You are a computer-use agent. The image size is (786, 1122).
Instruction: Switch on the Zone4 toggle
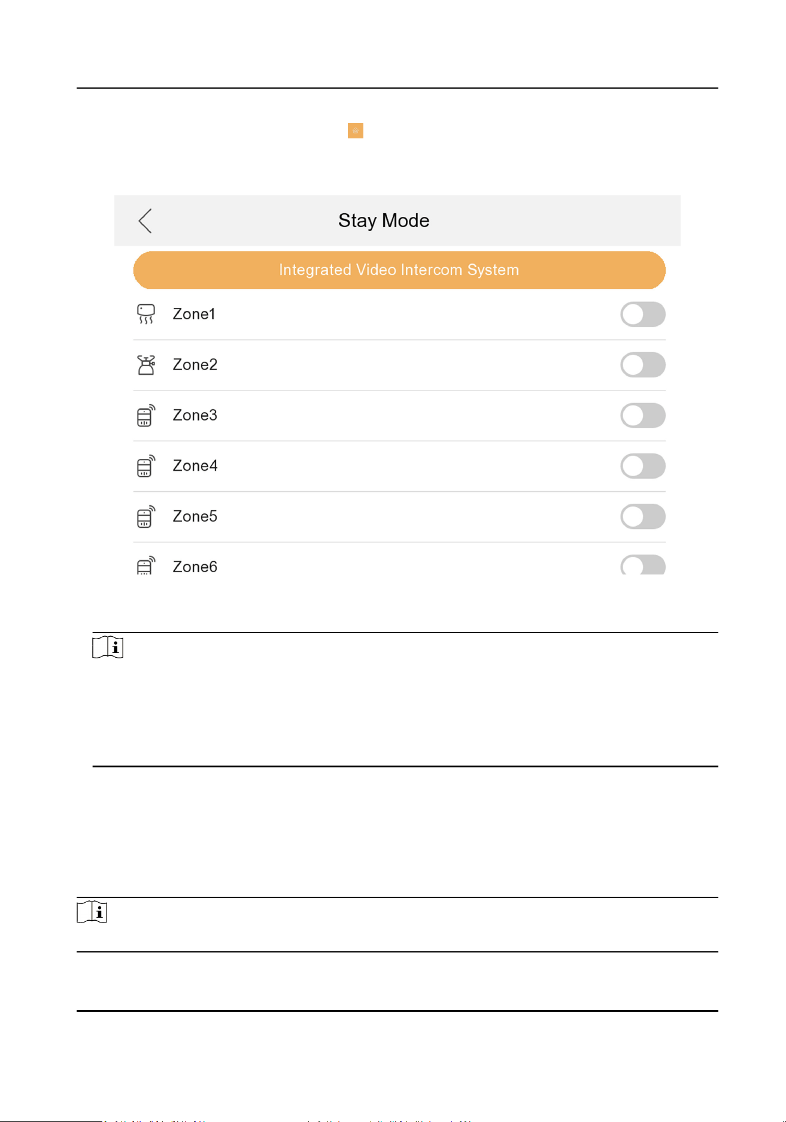643,466
